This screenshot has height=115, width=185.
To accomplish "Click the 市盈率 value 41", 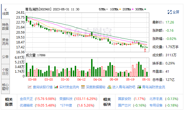I will click(x=167, y=72).
